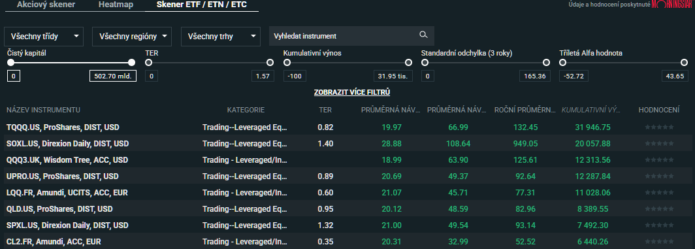Click the Kumulativní výnos right slider handle
The width and height of the screenshot is (695, 249).
click(408, 63)
